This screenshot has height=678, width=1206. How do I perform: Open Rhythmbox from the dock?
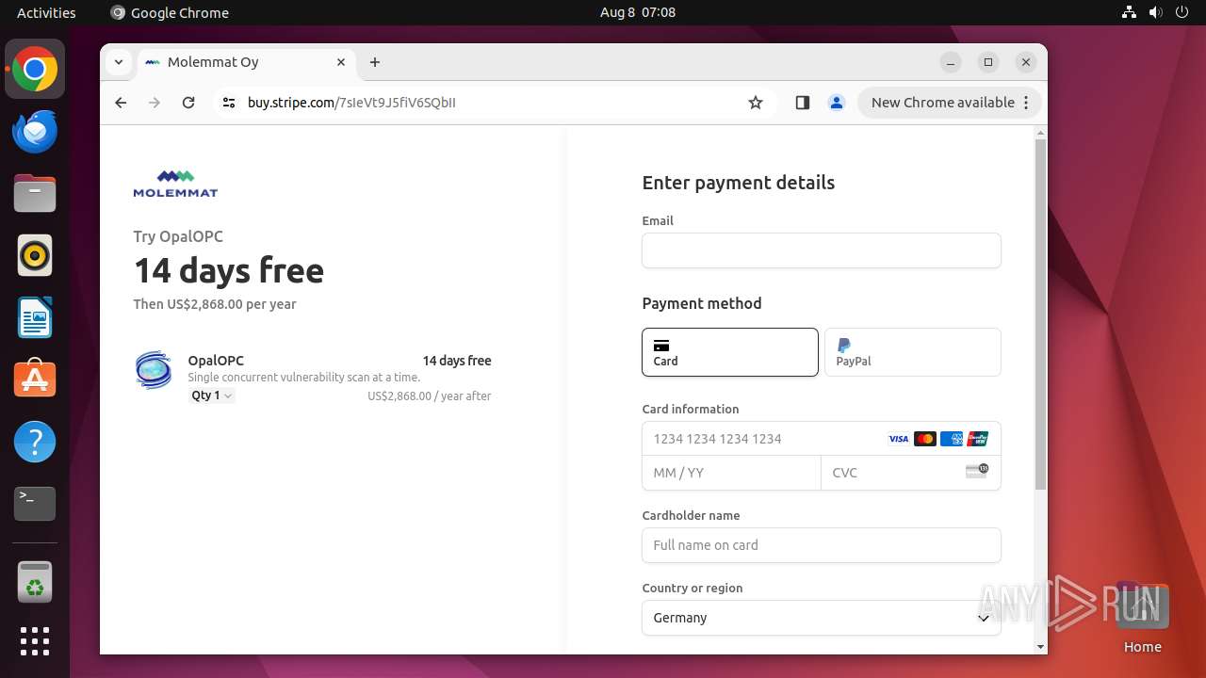[35, 256]
